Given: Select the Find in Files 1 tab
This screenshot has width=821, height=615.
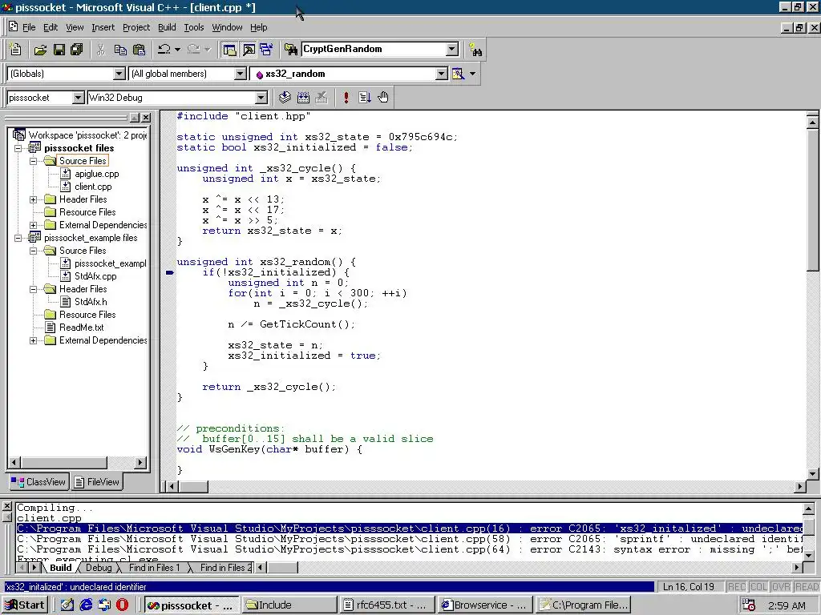Looking at the screenshot, I should (154, 568).
